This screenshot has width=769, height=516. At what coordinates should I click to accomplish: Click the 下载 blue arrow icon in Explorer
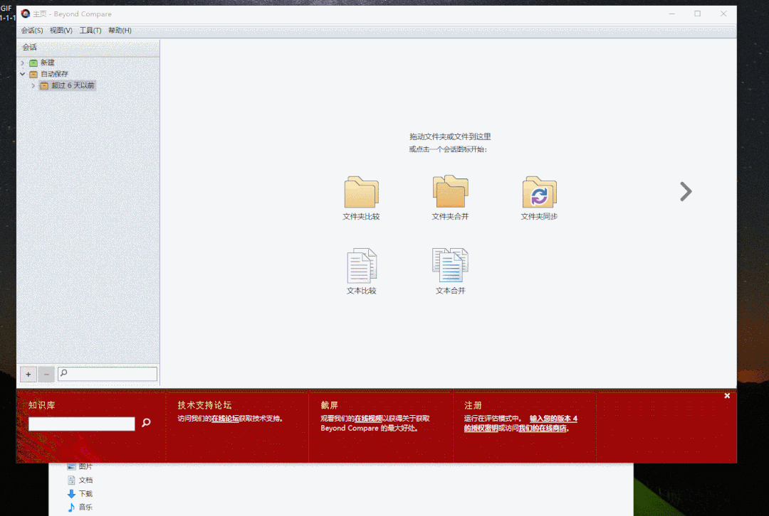(72, 493)
